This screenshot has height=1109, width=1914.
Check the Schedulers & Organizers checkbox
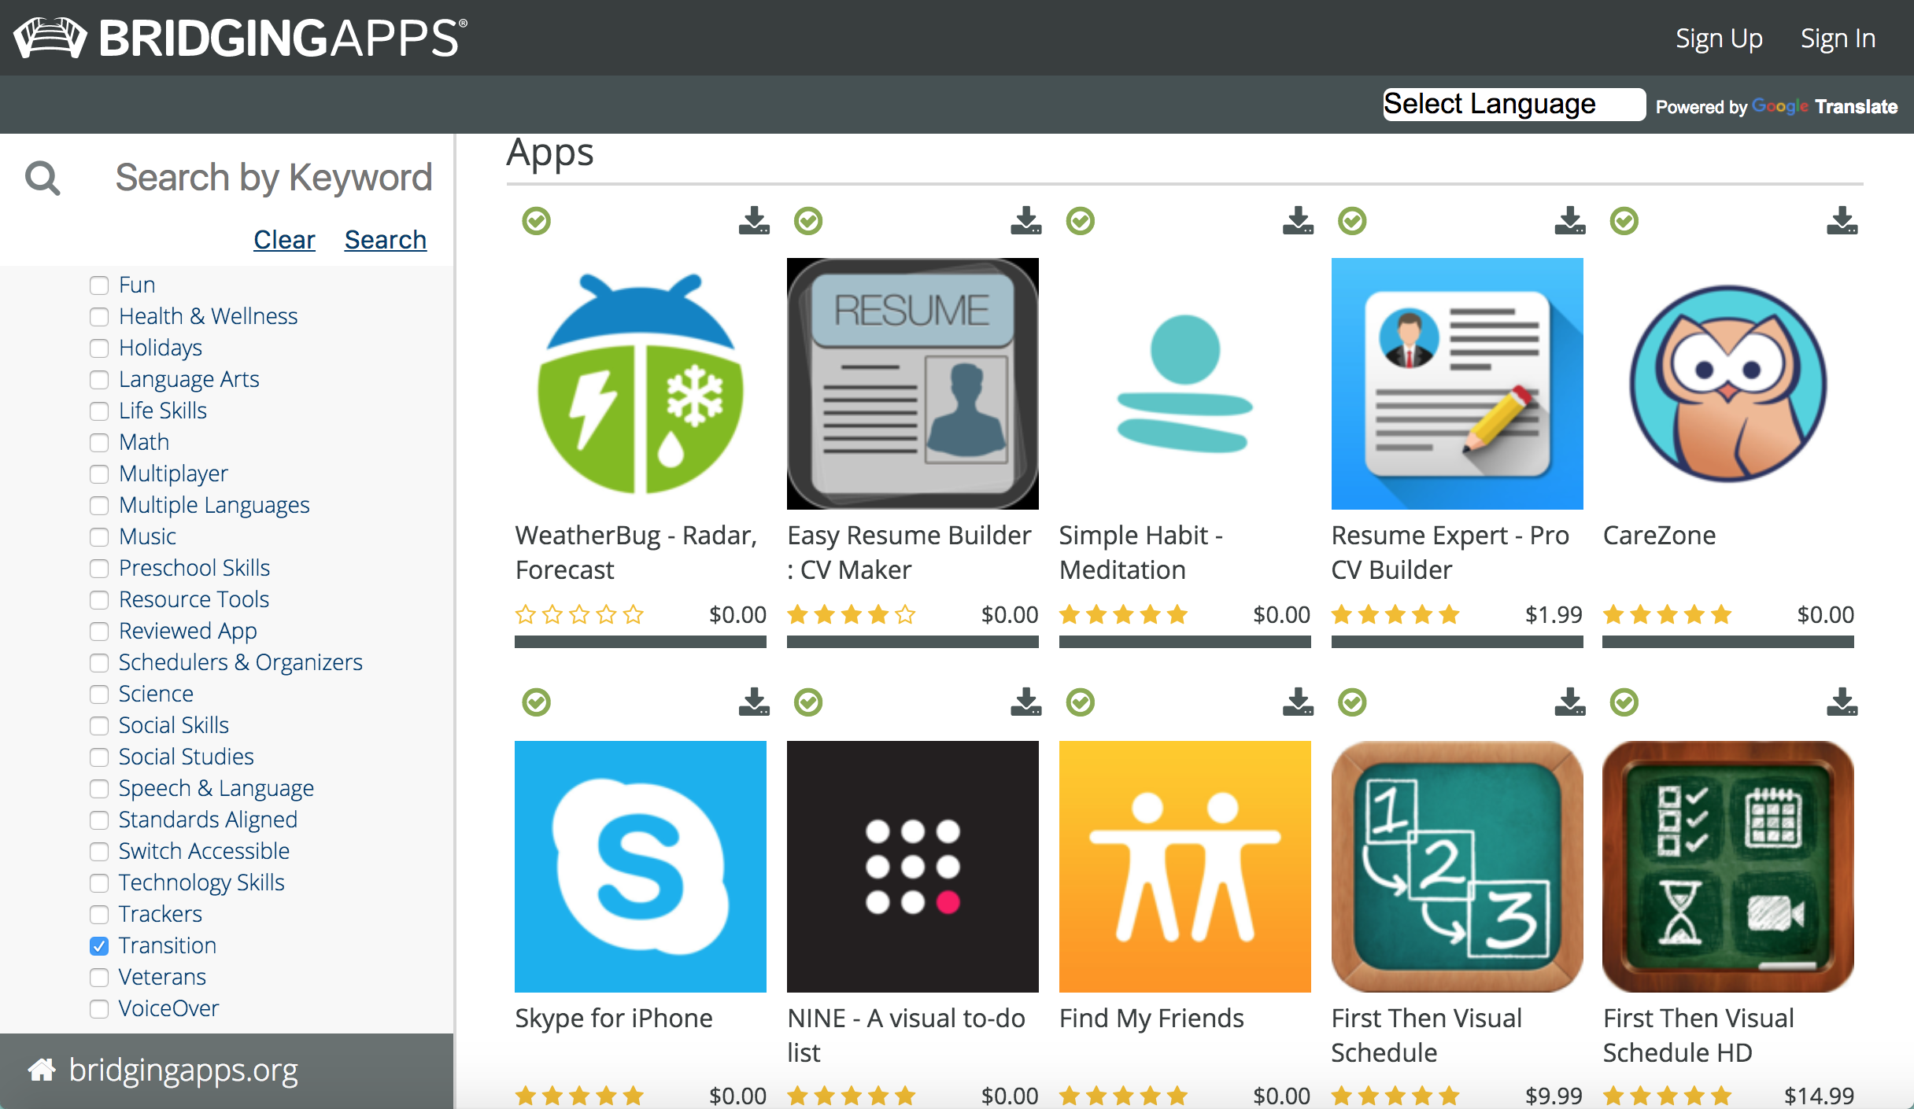99,663
